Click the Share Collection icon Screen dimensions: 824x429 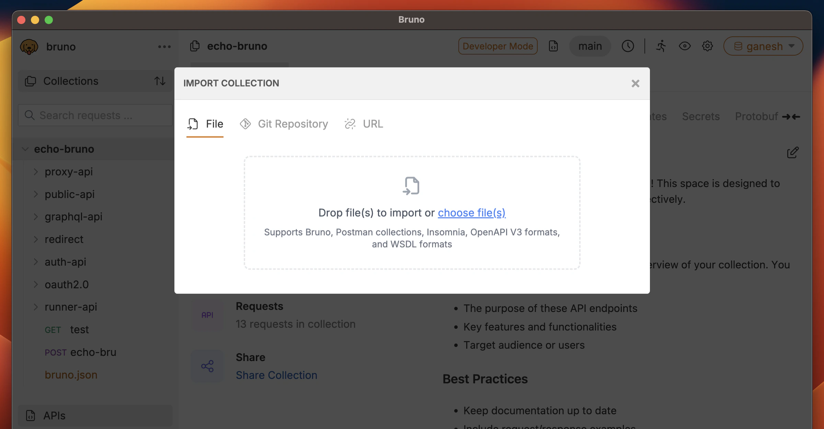[x=207, y=366]
